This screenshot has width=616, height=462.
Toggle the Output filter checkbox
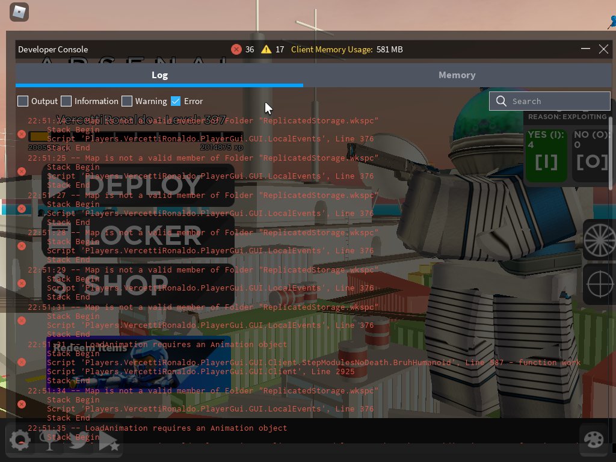(23, 101)
